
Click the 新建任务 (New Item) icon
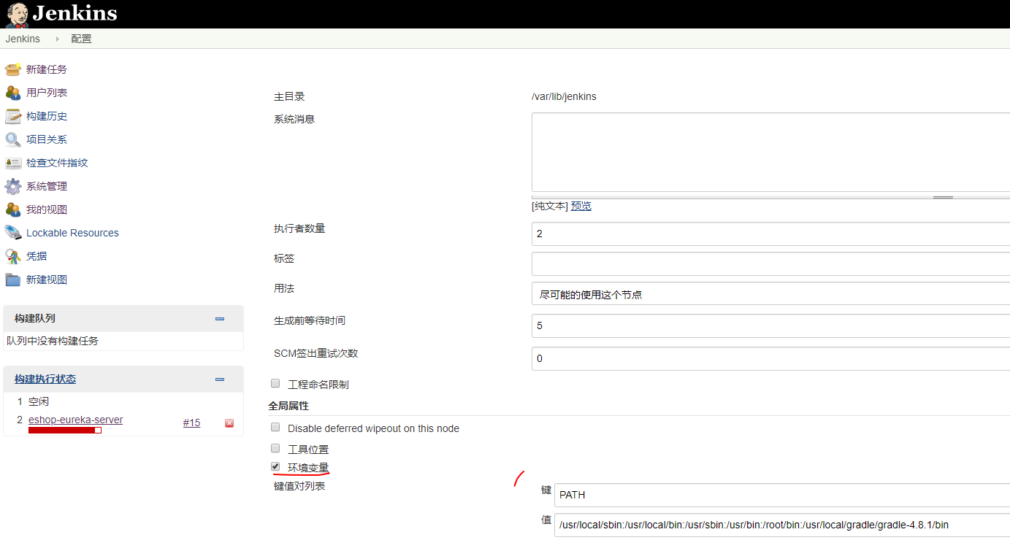13,69
